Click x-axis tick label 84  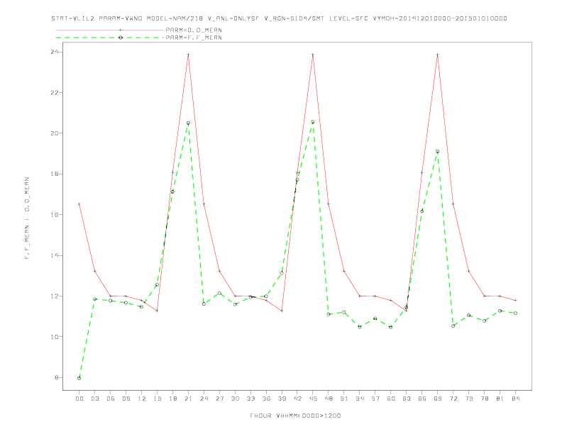pyautogui.click(x=515, y=399)
